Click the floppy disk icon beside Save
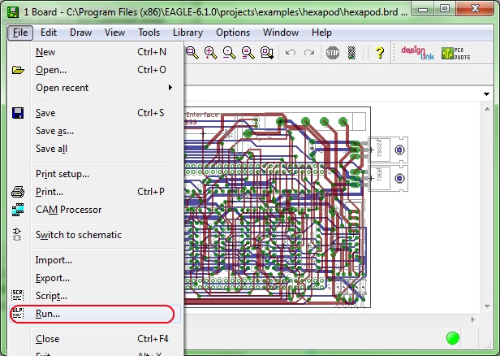 click(x=18, y=113)
